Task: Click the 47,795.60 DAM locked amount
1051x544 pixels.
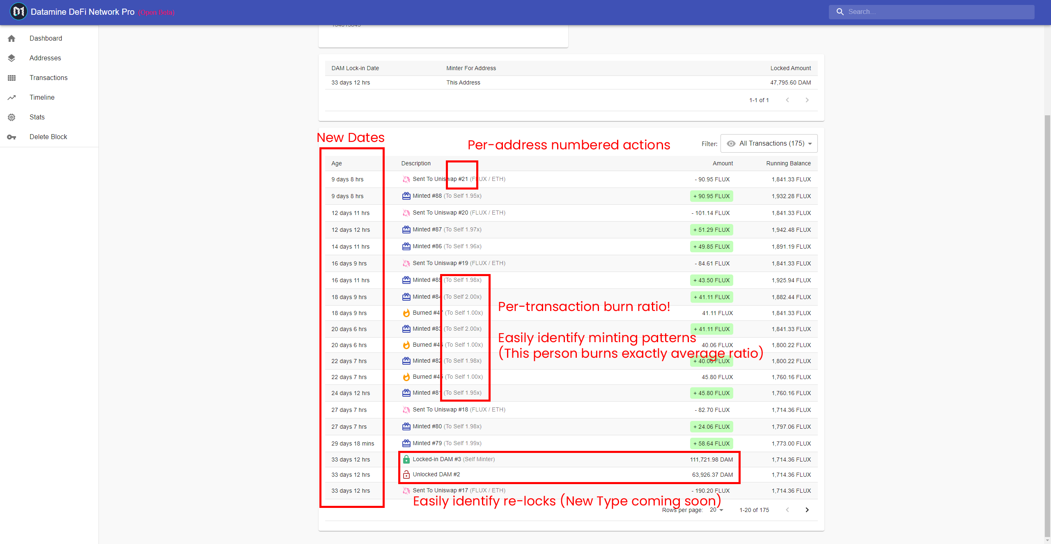Action: (x=790, y=82)
